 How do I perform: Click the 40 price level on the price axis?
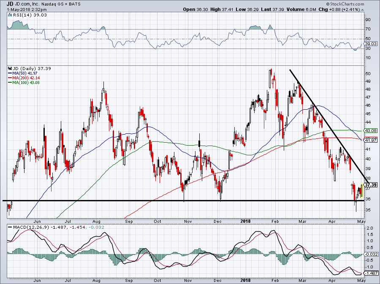coord(368,159)
